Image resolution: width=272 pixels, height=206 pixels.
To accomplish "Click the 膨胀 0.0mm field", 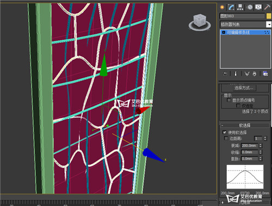I will [x=250, y=159].
